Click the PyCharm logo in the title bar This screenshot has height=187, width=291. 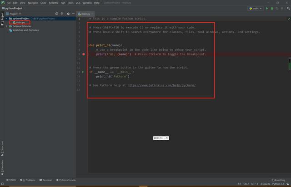(x=3, y=3)
